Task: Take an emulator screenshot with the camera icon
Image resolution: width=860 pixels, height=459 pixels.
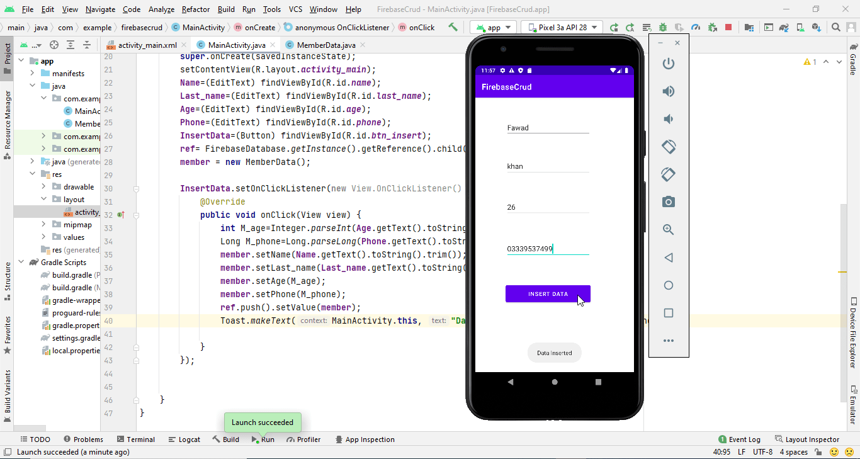Action: coord(669,201)
